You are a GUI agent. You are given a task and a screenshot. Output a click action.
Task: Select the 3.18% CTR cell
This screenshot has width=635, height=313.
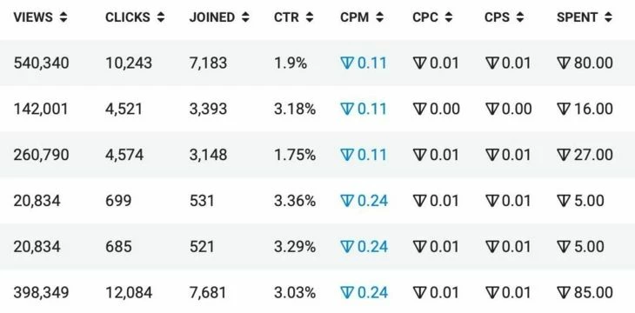pyautogui.click(x=294, y=109)
